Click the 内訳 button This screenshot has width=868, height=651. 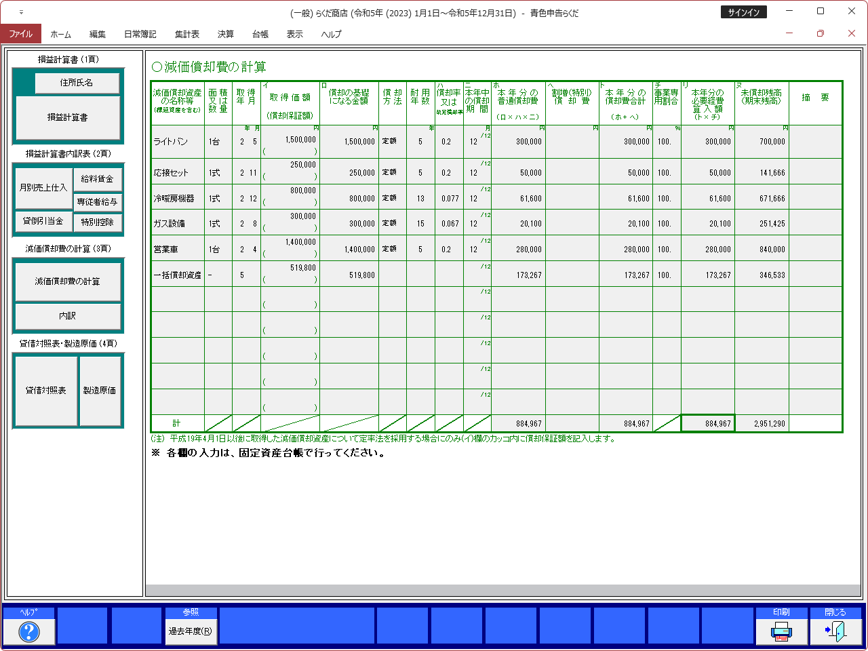point(68,316)
